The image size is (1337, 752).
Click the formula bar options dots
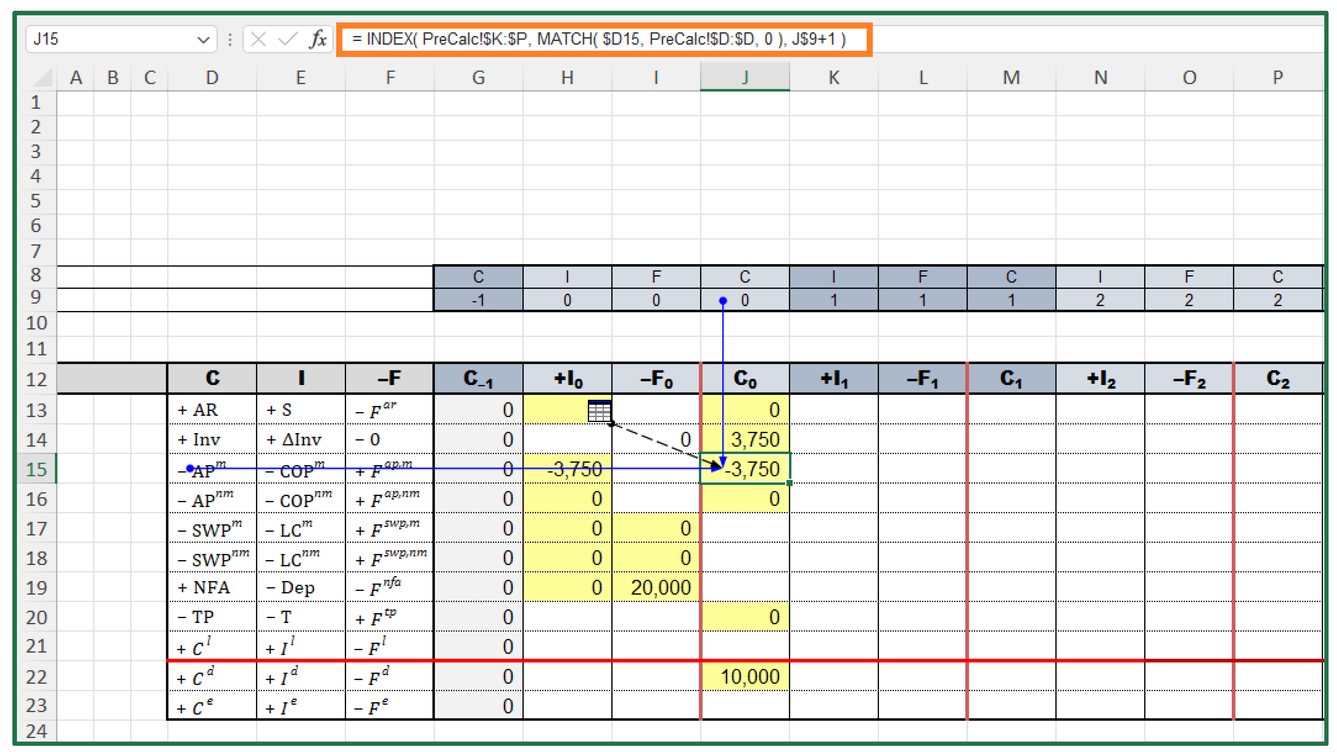pos(230,39)
